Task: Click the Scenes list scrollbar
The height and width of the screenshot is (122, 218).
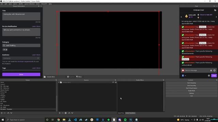Action: pos(57,96)
